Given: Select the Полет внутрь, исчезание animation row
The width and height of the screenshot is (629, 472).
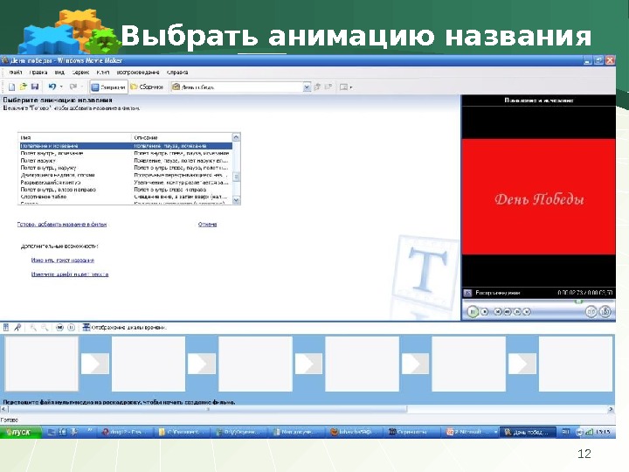Looking at the screenshot, I should [x=126, y=153].
